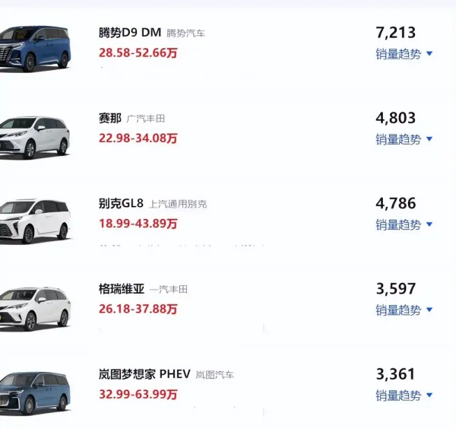This screenshot has height=429, width=456.
Task: Expand 销量趋势 for 岚图梦想家 PHEV
Action: tap(404, 395)
